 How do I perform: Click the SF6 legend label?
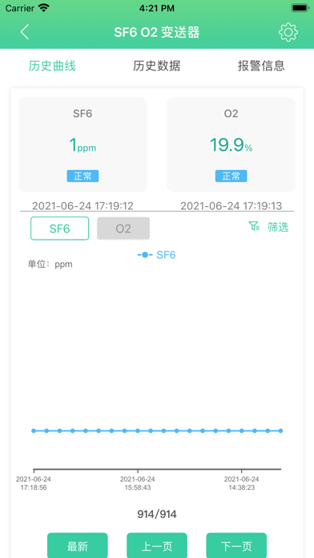pyautogui.click(x=166, y=255)
